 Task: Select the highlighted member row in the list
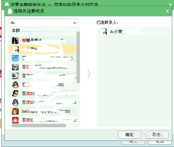(42, 49)
